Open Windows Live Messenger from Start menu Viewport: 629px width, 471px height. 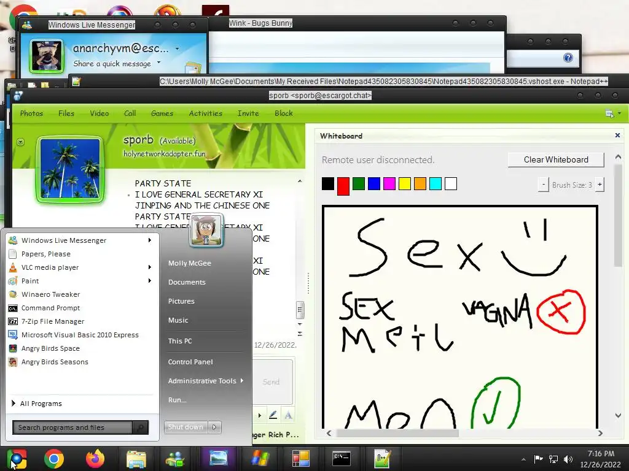point(79,240)
